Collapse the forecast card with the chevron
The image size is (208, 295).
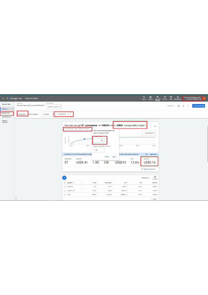point(155,126)
